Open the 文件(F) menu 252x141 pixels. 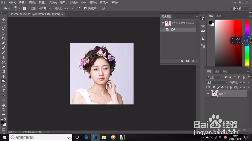pyautogui.click(x=12, y=3)
